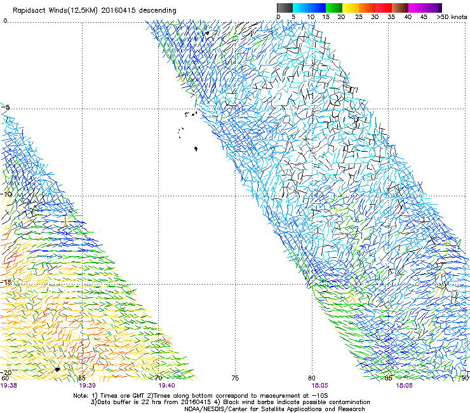Viewport: 470px width, 413px height.
Task: Click the '19:39' pass time label
Action: (87, 386)
